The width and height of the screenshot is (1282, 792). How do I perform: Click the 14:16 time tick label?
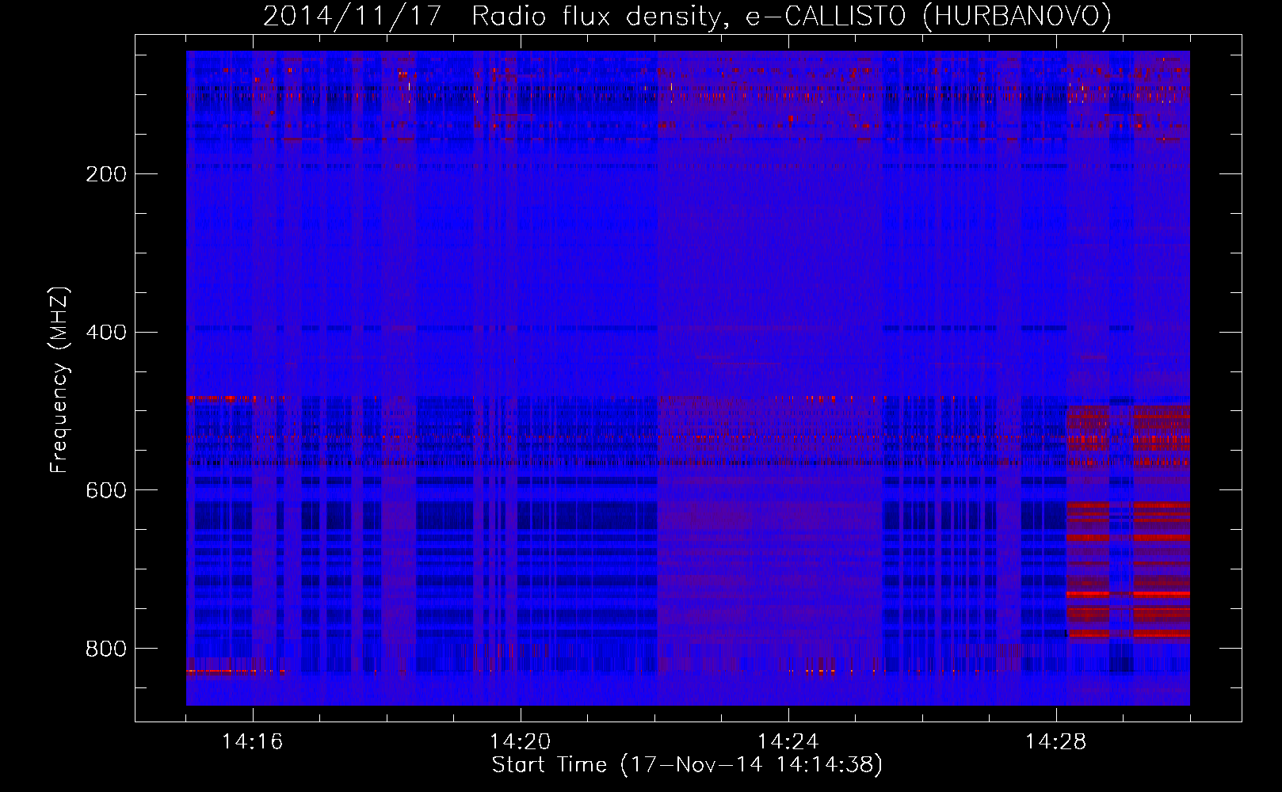pos(253,742)
